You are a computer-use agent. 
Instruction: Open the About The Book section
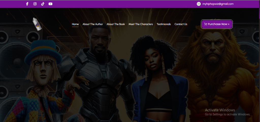click(116, 24)
